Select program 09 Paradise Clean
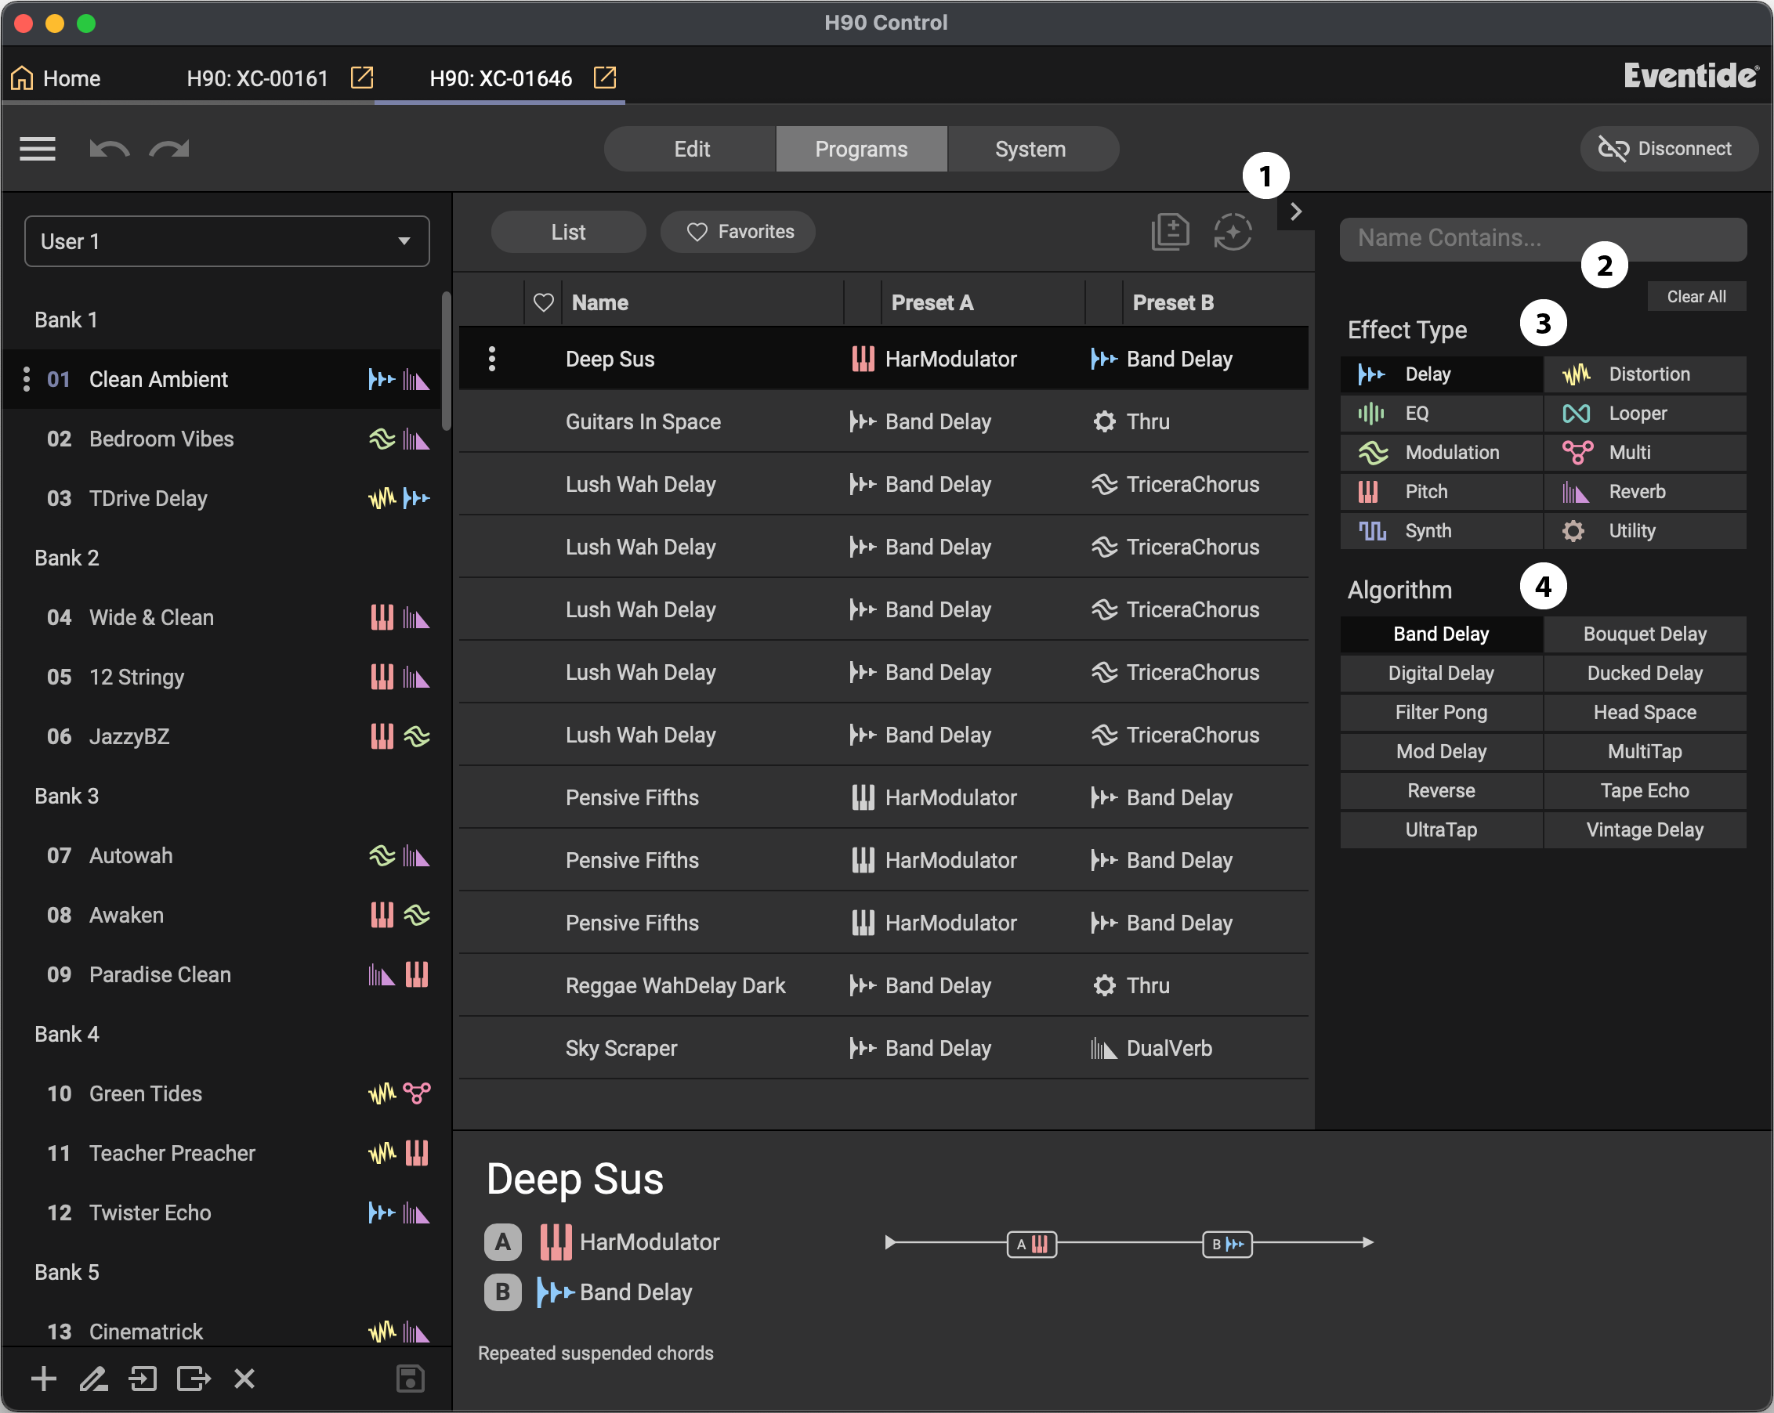This screenshot has height=1413, width=1774. (x=224, y=974)
